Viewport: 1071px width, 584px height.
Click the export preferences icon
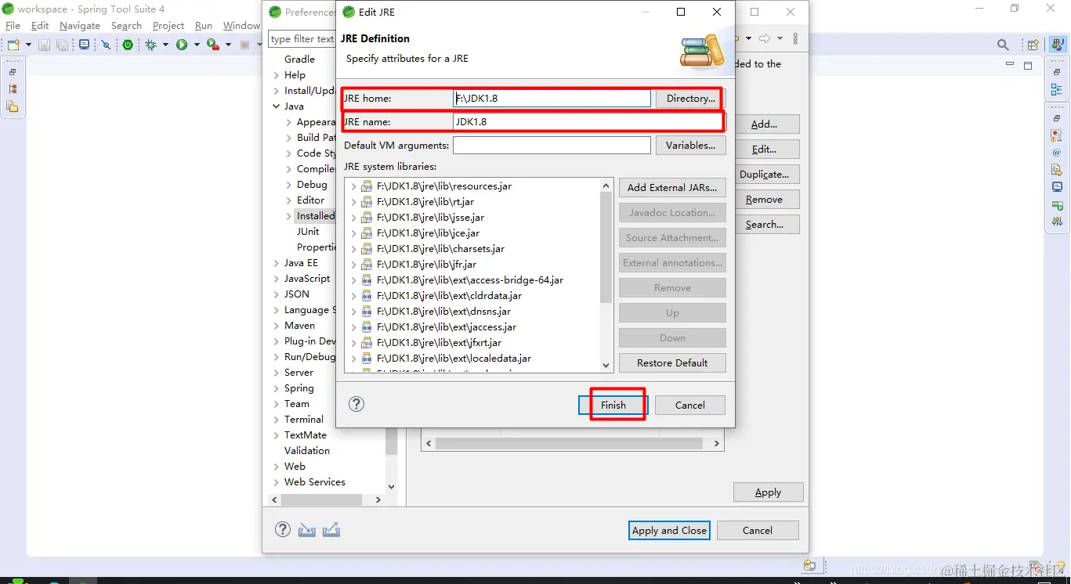(x=331, y=530)
